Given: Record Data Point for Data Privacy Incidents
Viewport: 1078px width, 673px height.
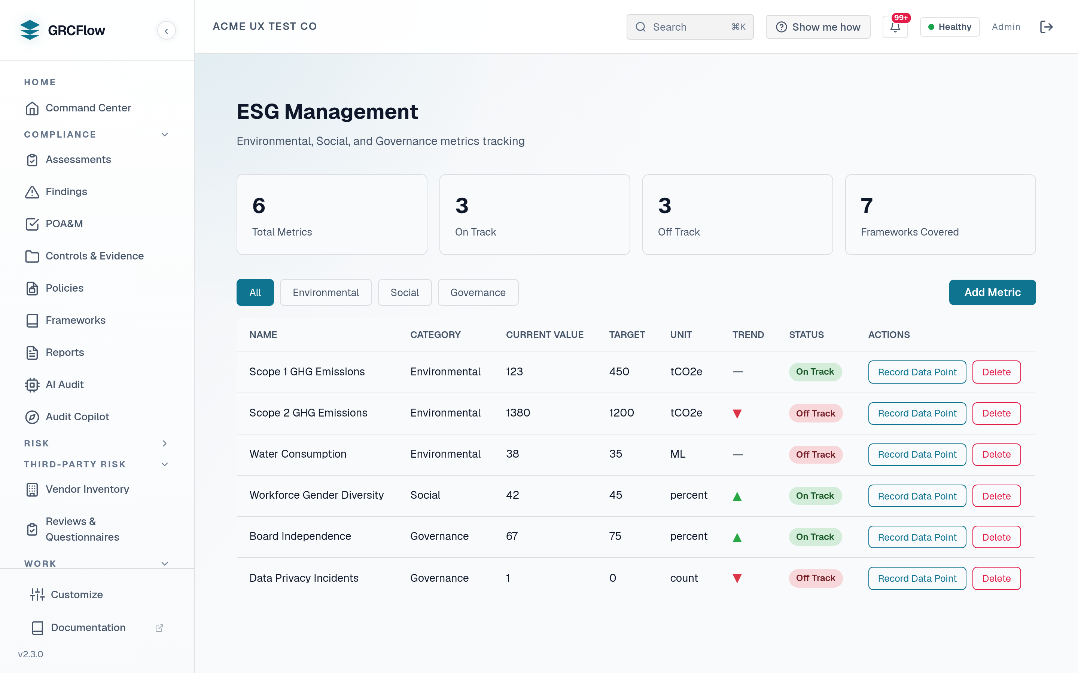Looking at the screenshot, I should 917,578.
